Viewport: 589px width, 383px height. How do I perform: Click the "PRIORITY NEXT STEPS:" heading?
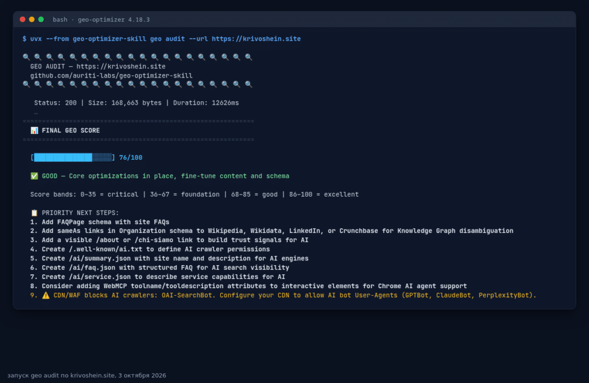click(81, 213)
